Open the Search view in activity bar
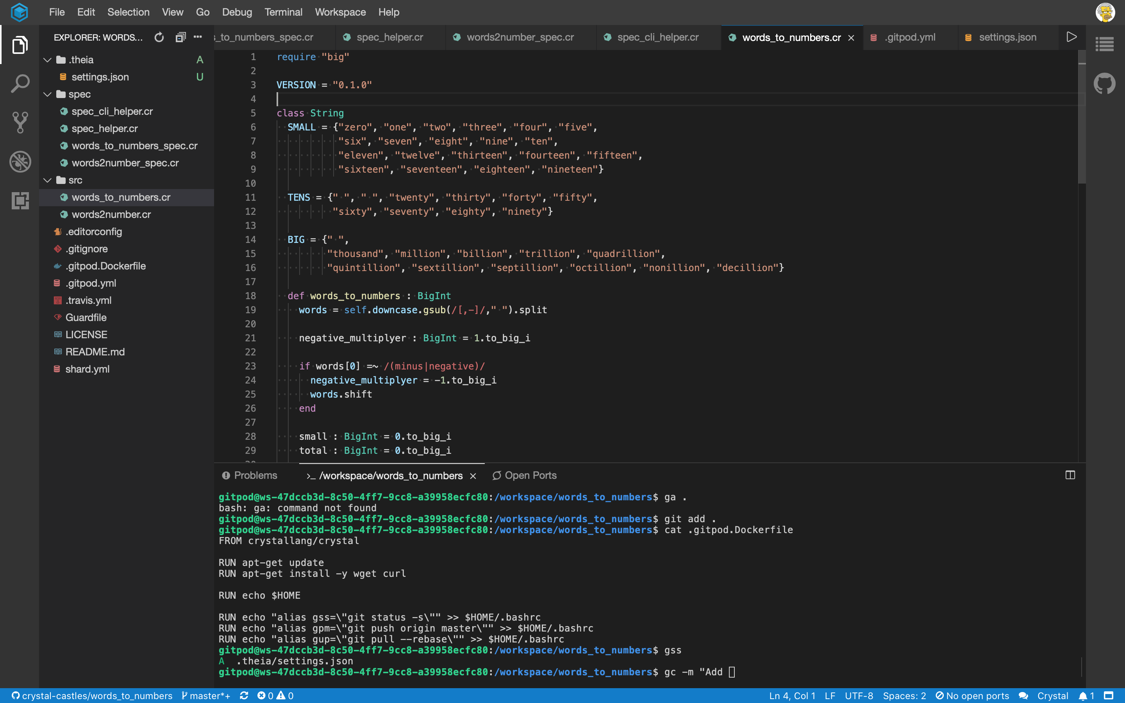The width and height of the screenshot is (1125, 703). [x=20, y=84]
